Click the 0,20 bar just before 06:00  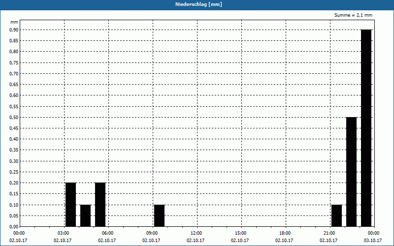[100, 205]
